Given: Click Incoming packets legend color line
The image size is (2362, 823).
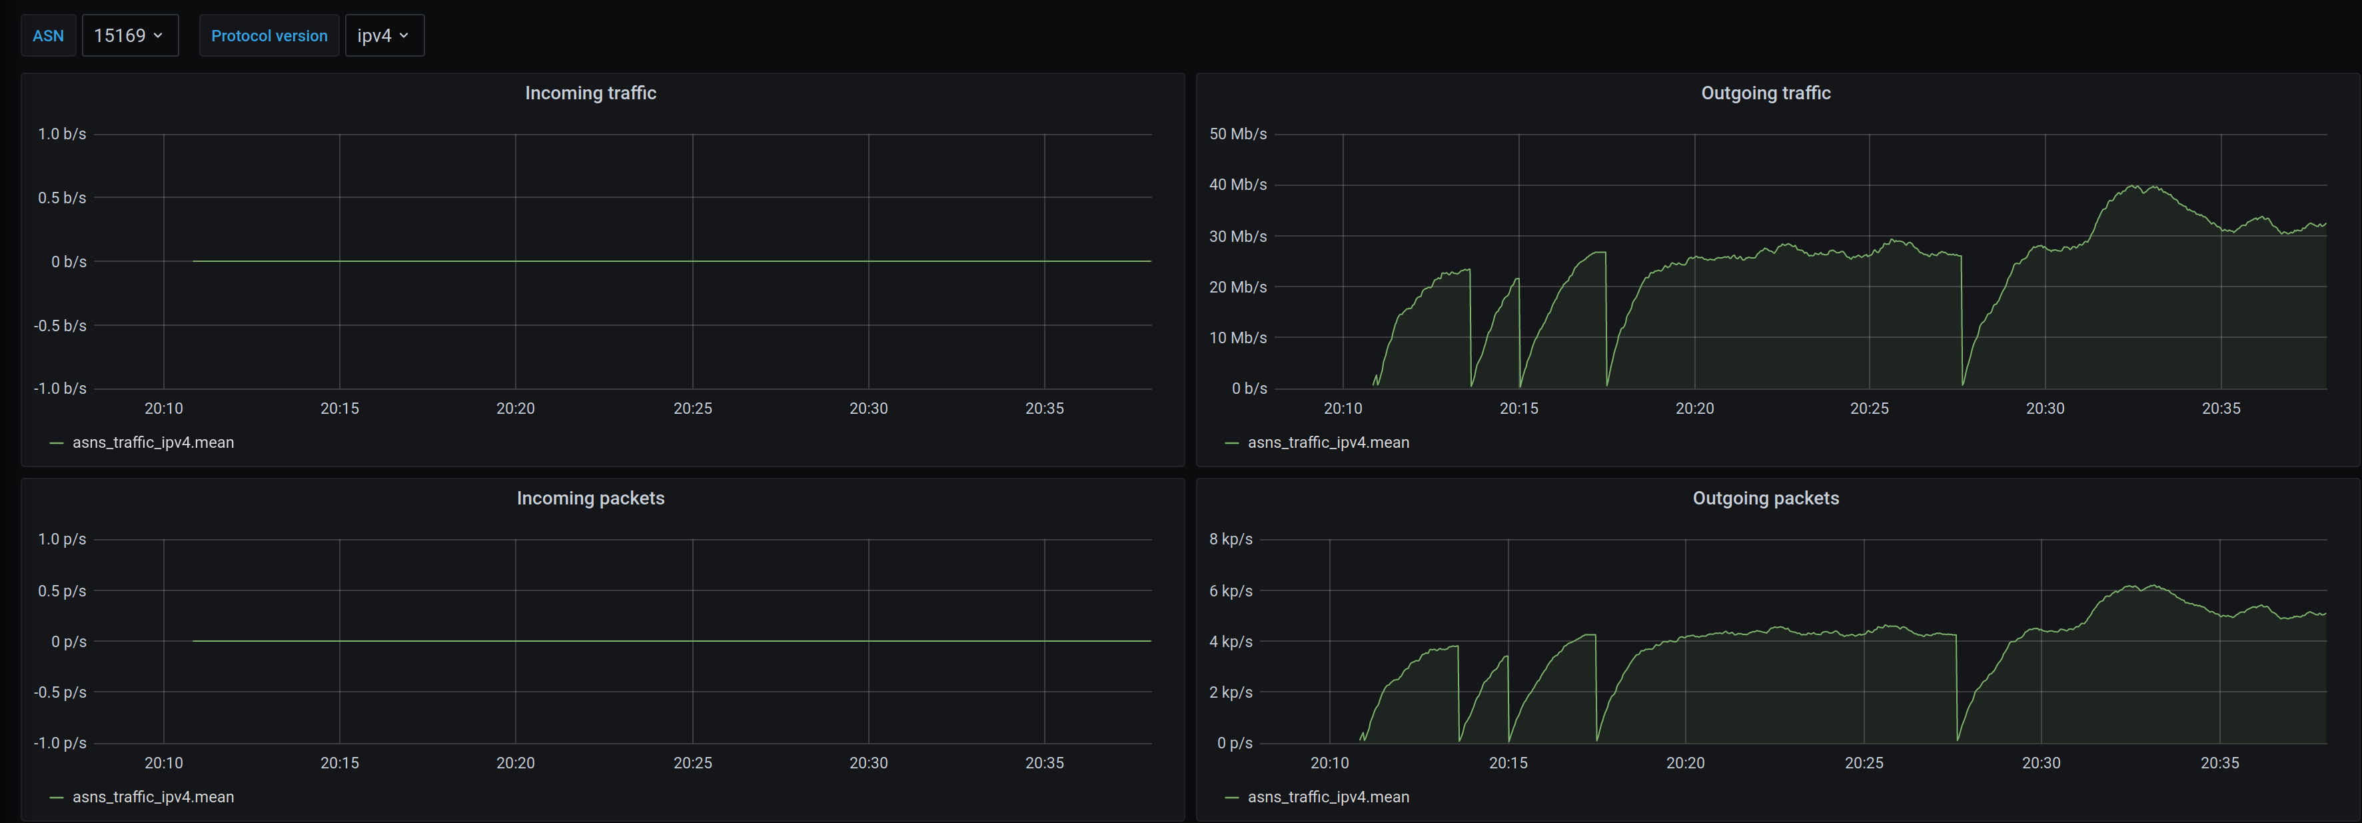Looking at the screenshot, I should [57, 797].
